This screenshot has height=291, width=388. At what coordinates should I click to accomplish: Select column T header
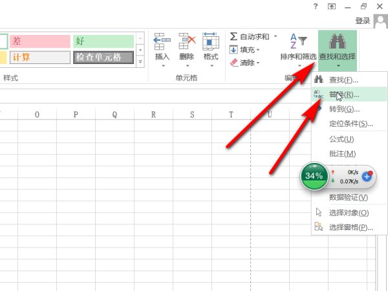231,114
